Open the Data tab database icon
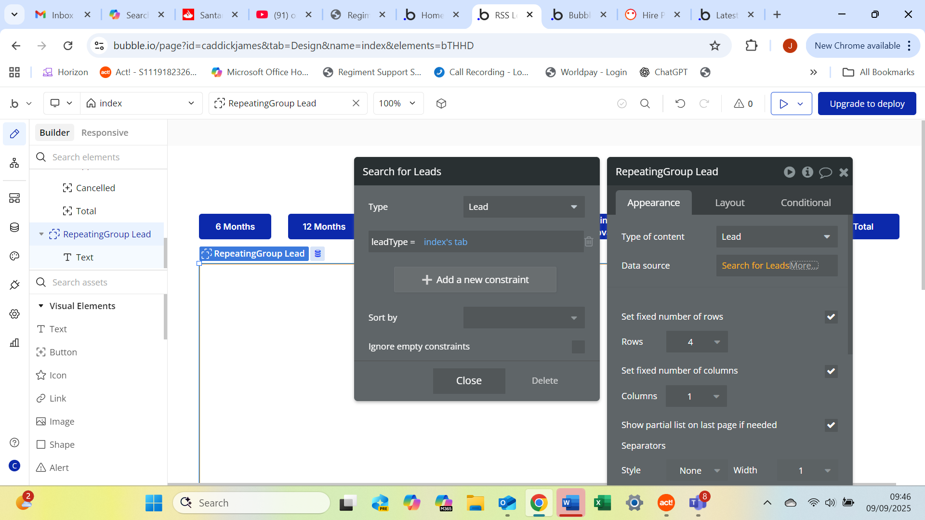The width and height of the screenshot is (925, 520). coord(14,227)
